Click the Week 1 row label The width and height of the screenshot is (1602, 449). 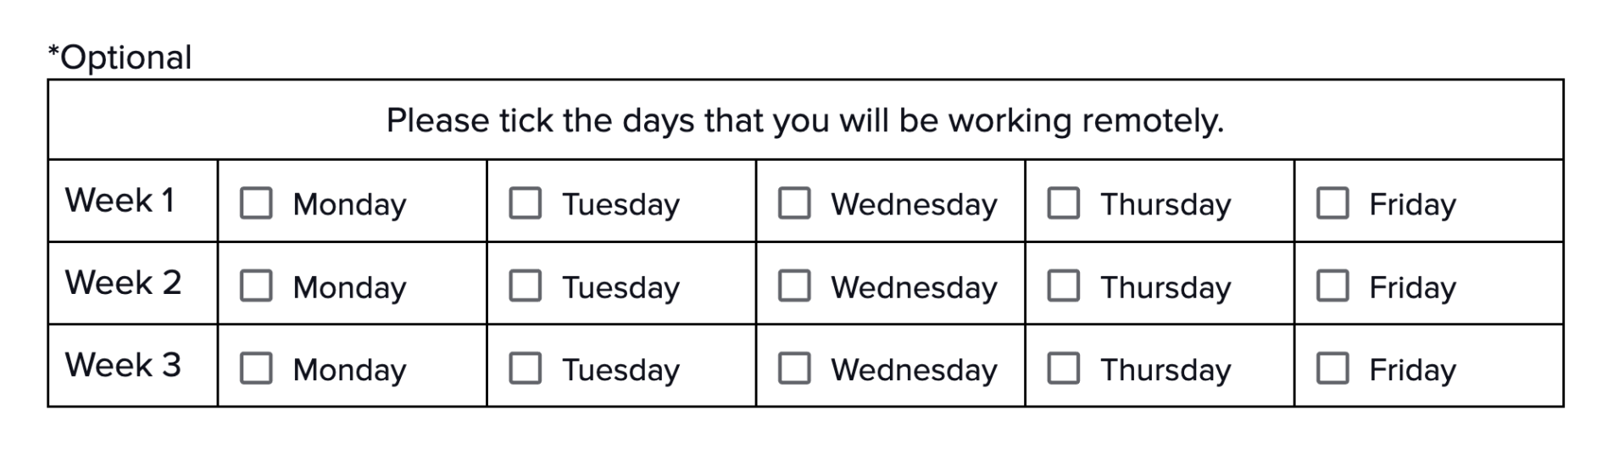coord(120,201)
